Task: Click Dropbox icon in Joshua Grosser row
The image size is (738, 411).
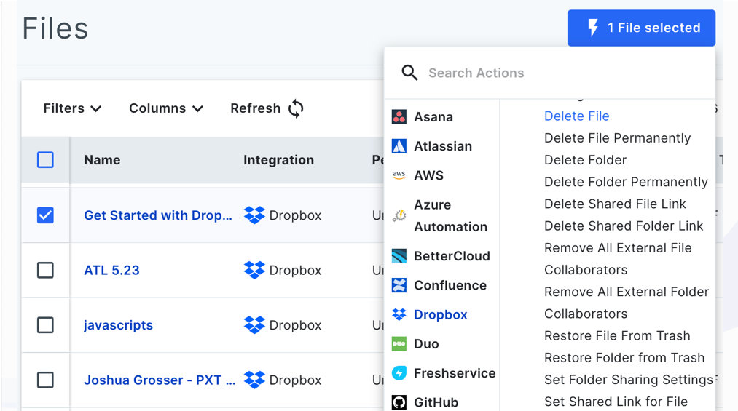Action: coord(255,380)
